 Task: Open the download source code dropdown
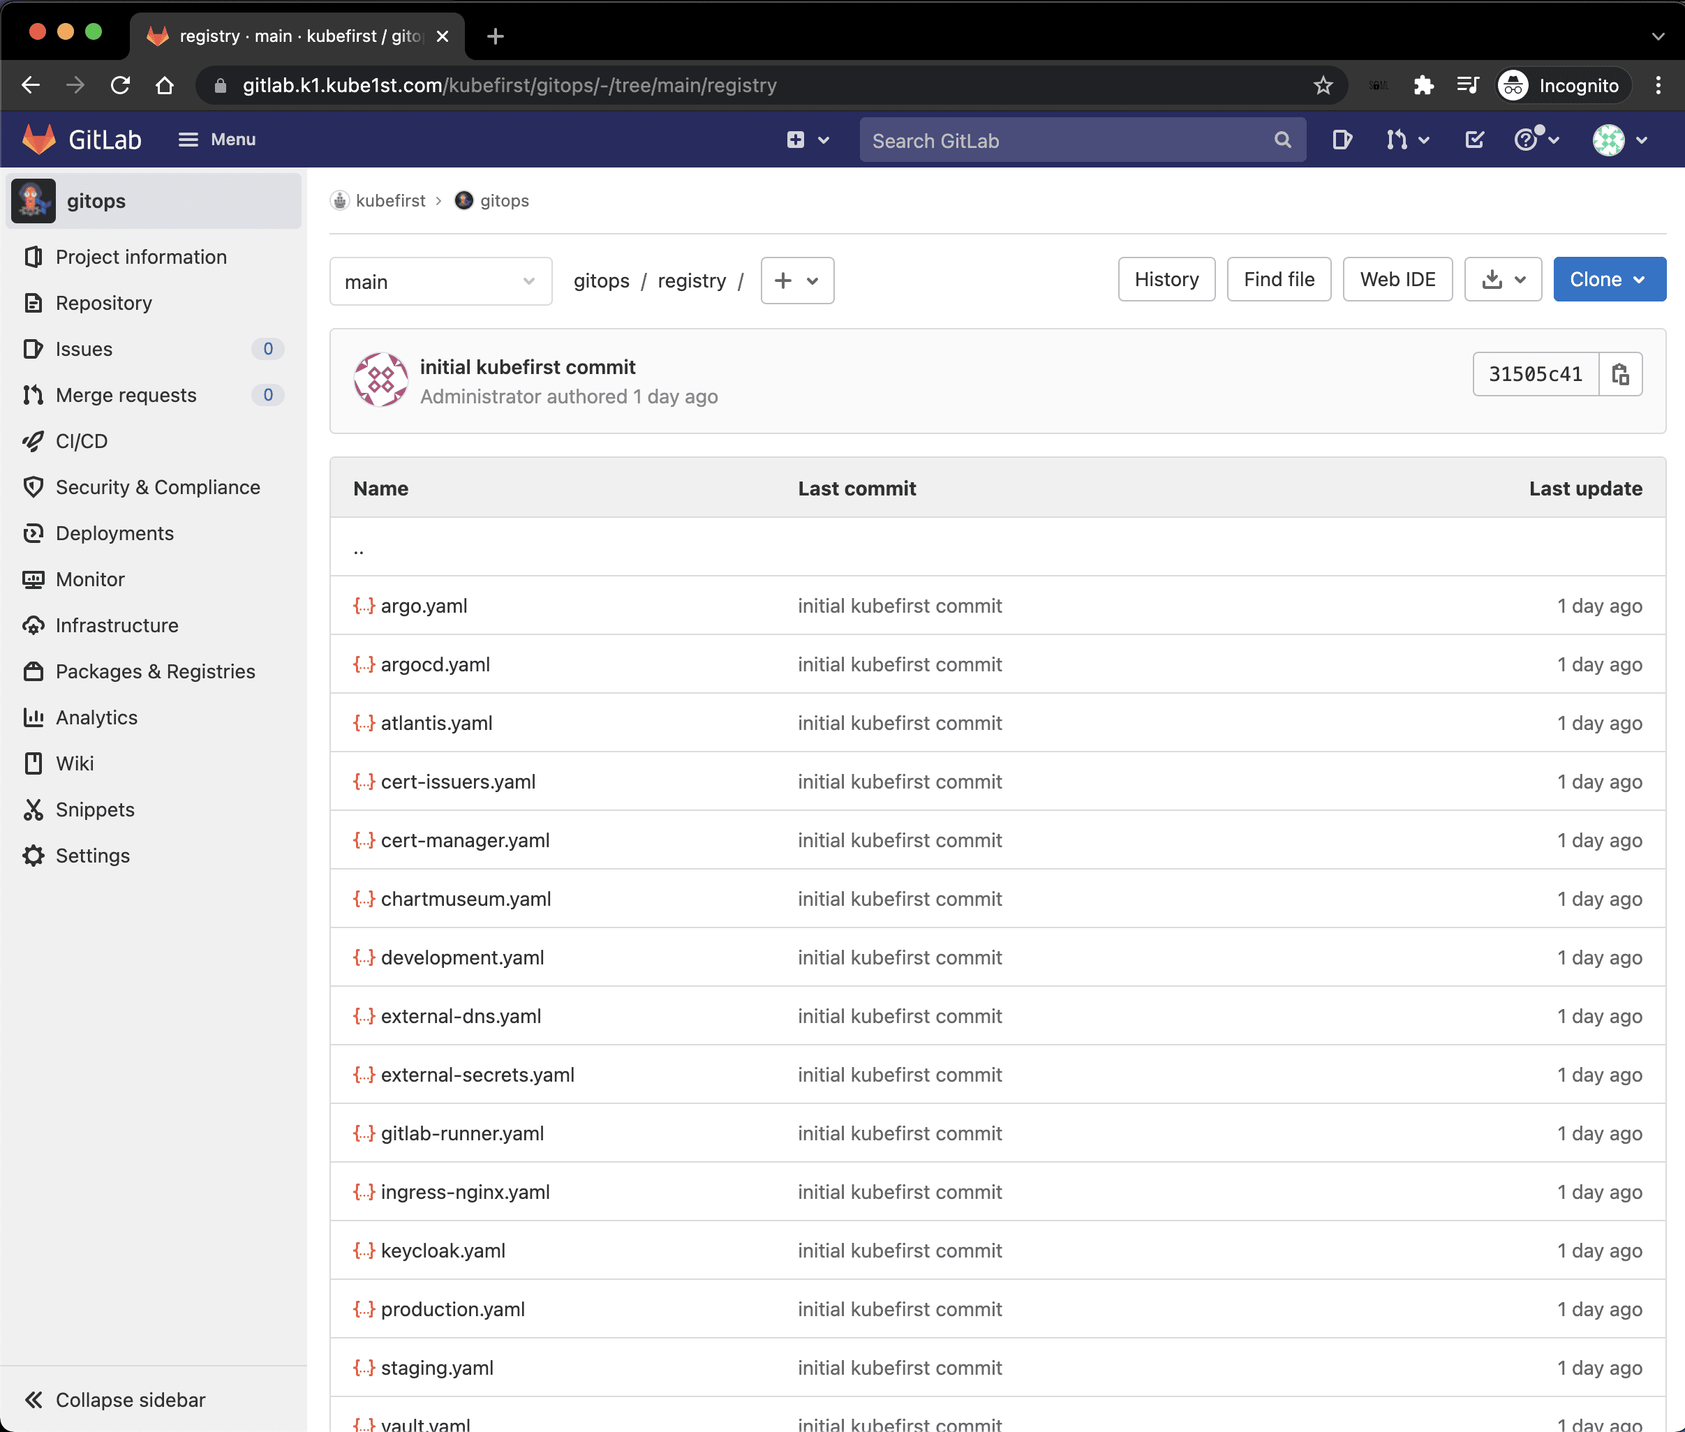coord(1503,279)
